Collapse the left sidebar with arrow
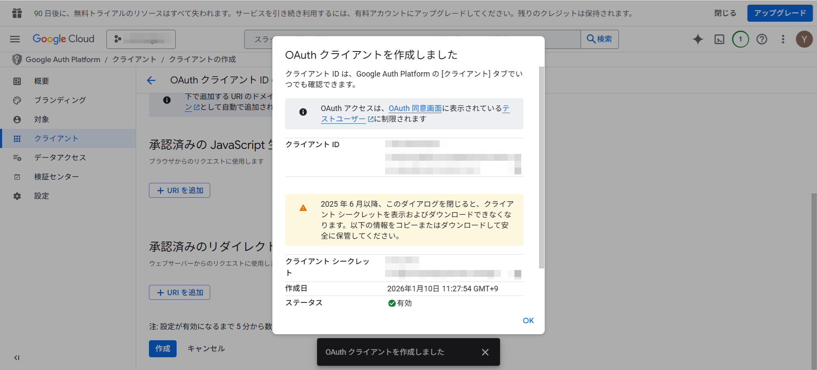 tap(17, 358)
